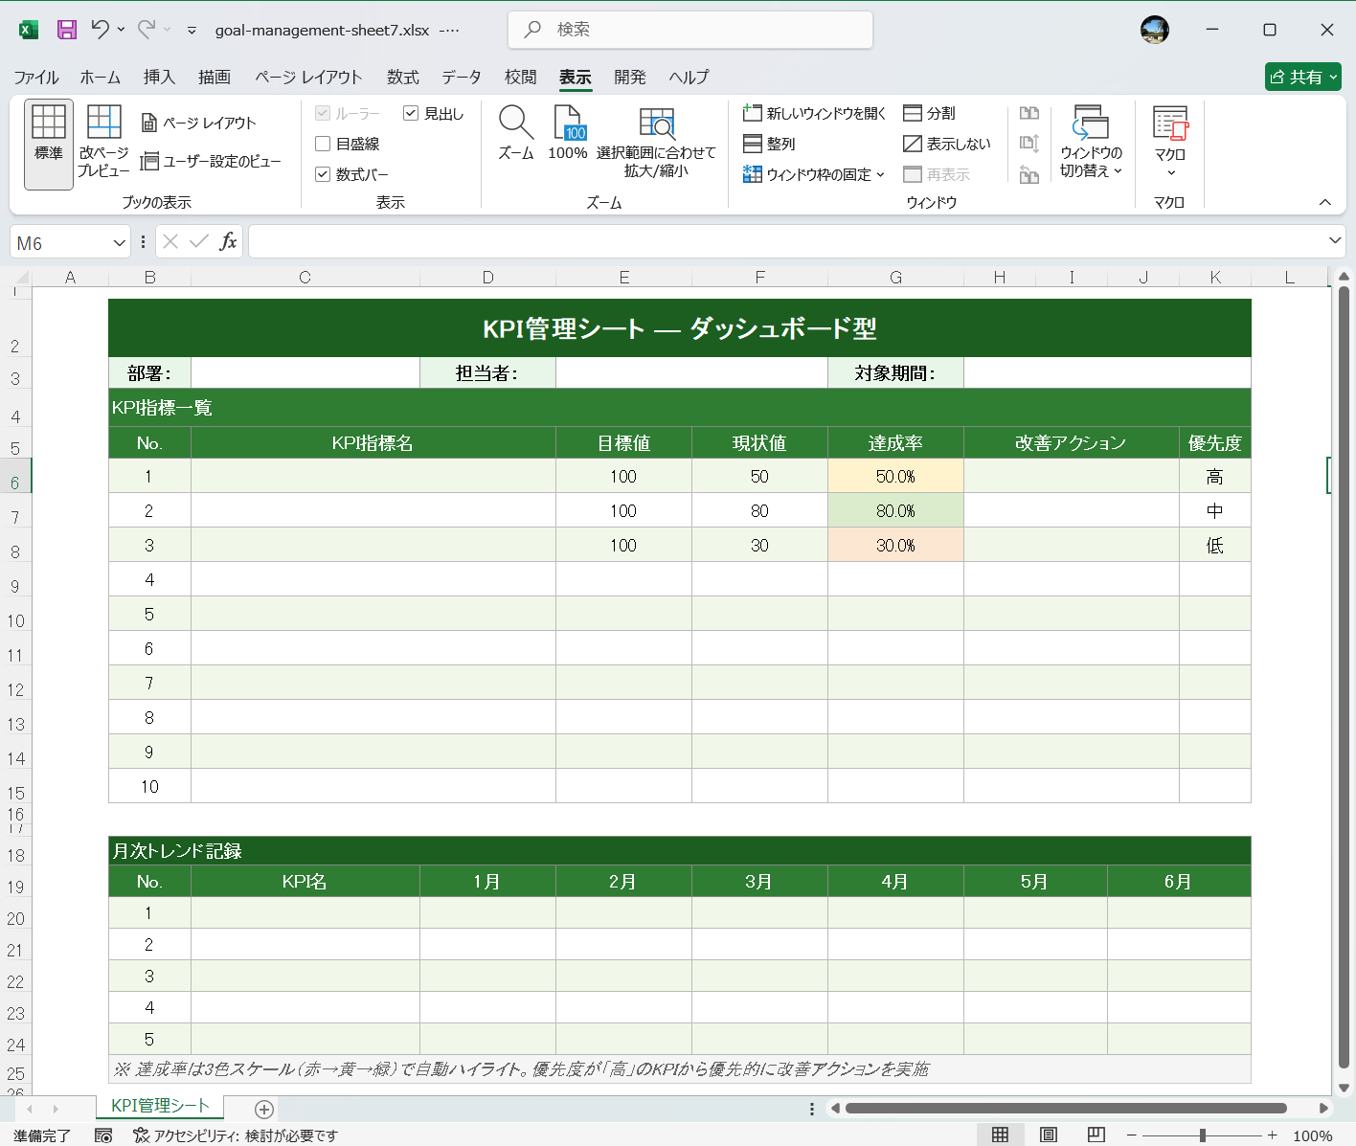Click the horizontal scrollbar thumb
The width and height of the screenshot is (1356, 1146).
(x=1066, y=1109)
